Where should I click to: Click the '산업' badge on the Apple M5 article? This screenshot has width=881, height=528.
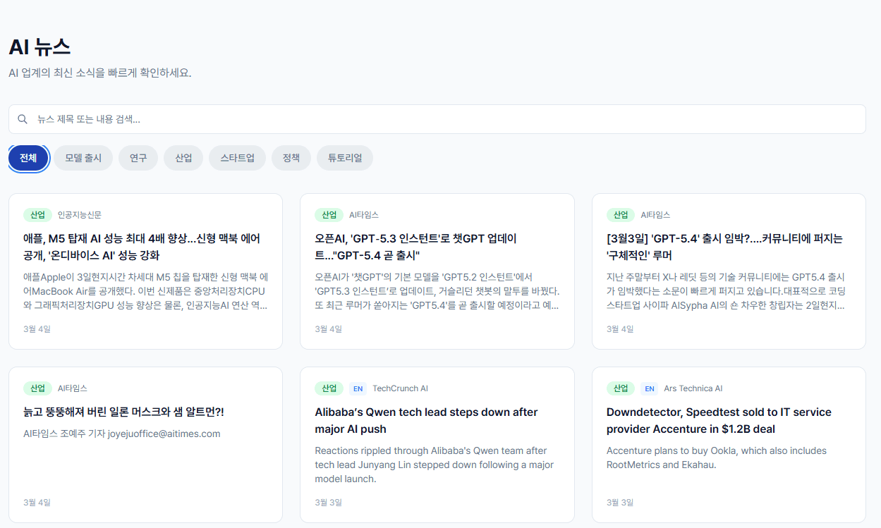pyautogui.click(x=37, y=215)
